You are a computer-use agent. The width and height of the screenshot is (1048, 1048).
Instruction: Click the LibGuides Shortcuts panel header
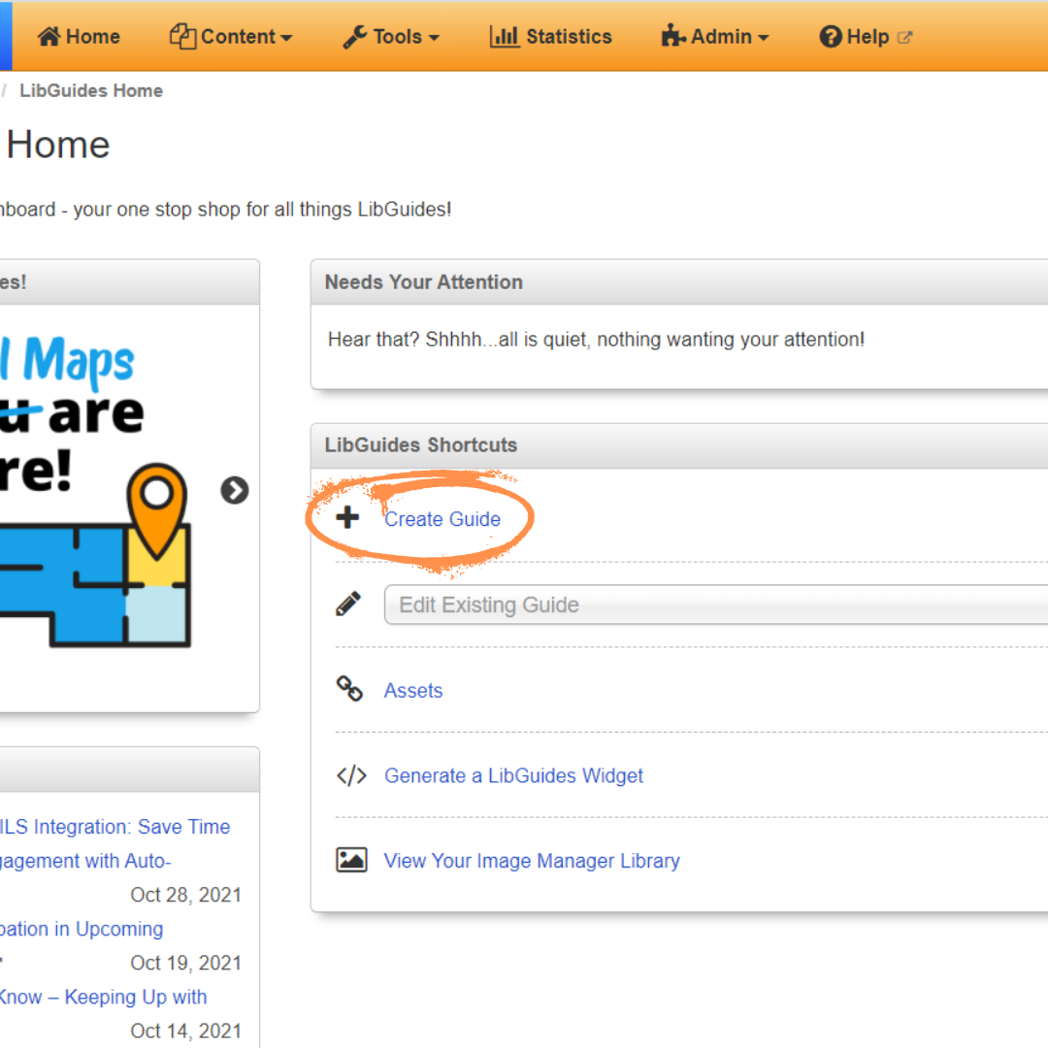(x=679, y=445)
